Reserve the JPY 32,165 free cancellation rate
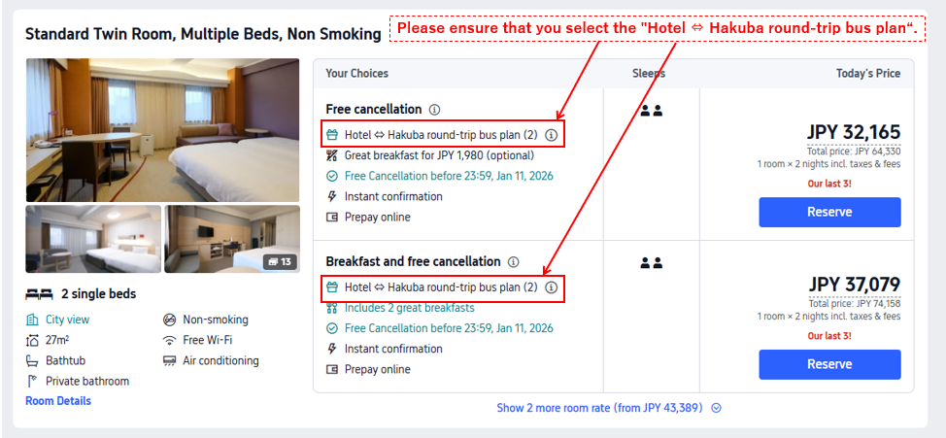 [829, 212]
